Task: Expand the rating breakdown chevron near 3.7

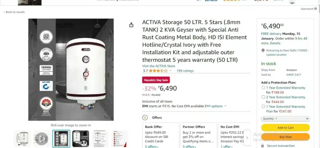Action: [x=171, y=71]
